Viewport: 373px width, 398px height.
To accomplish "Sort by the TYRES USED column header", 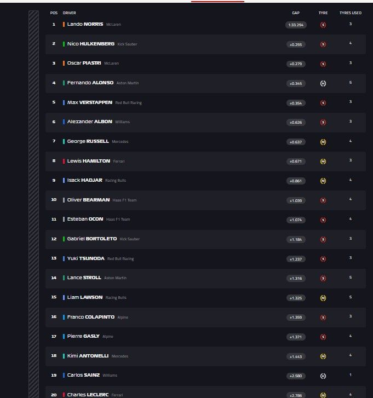I will click(x=350, y=13).
